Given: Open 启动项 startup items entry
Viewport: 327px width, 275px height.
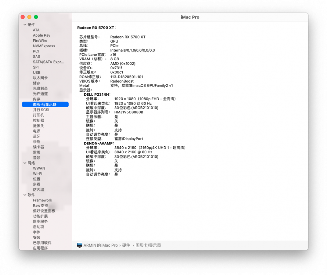Looking at the screenshot, I should coord(39,227).
